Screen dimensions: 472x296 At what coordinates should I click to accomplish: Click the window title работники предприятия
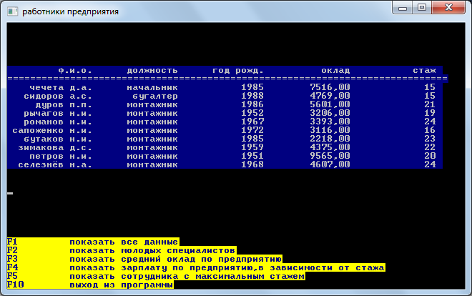[70, 11]
